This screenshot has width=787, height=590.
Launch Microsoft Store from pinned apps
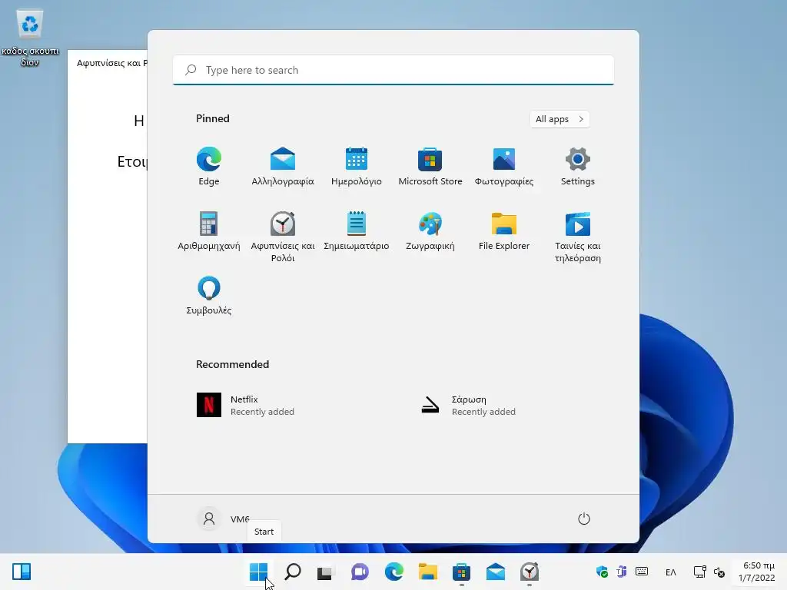click(x=430, y=167)
